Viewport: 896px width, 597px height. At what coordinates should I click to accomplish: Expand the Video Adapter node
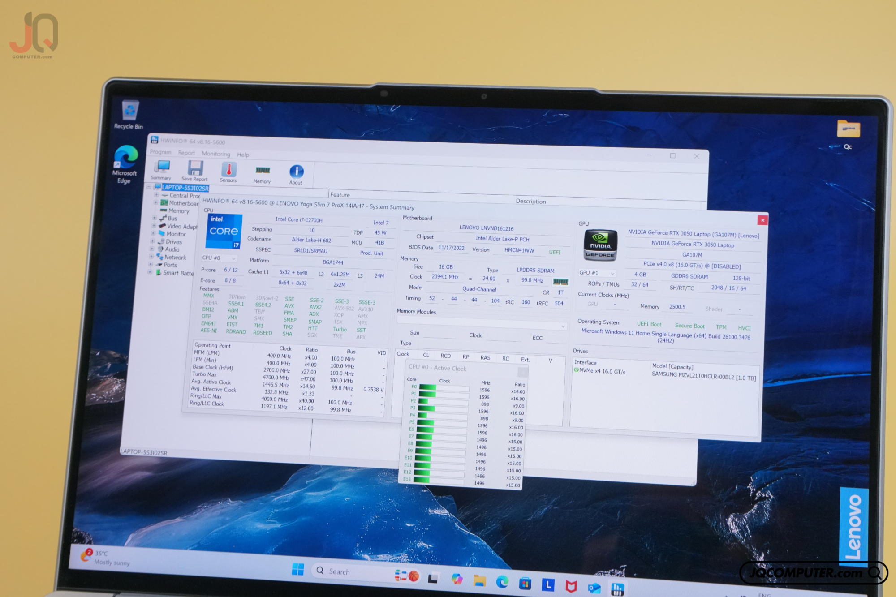pyautogui.click(x=154, y=226)
